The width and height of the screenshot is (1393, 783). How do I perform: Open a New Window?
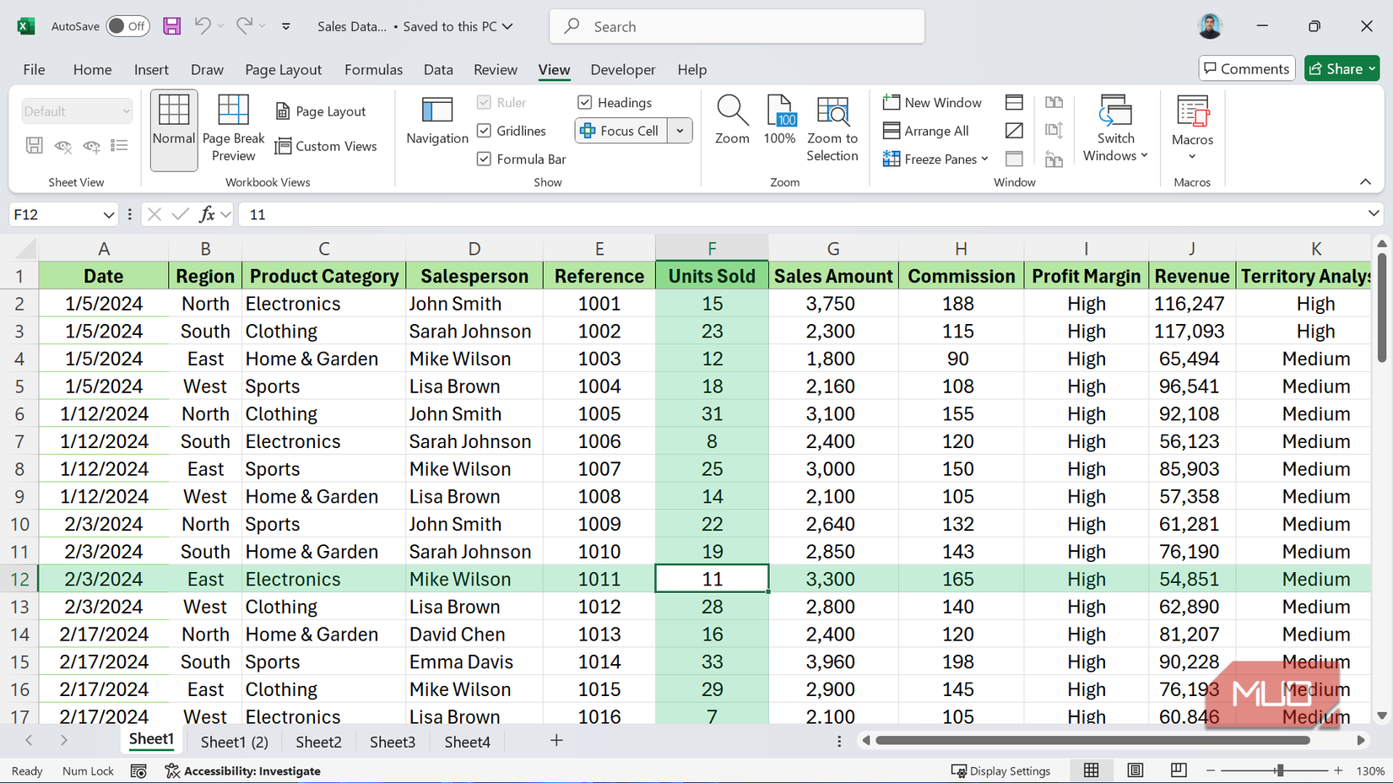[933, 102]
